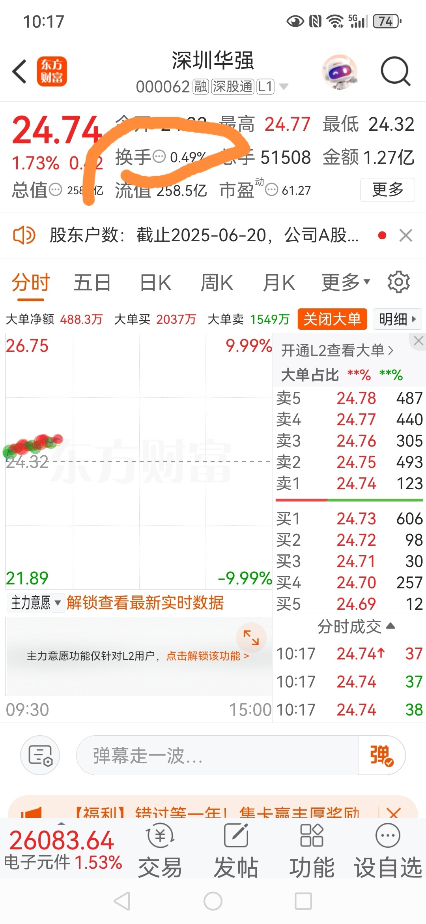Dismiss the 股东户数 announcement bar
The image size is (426, 924).
(406, 235)
